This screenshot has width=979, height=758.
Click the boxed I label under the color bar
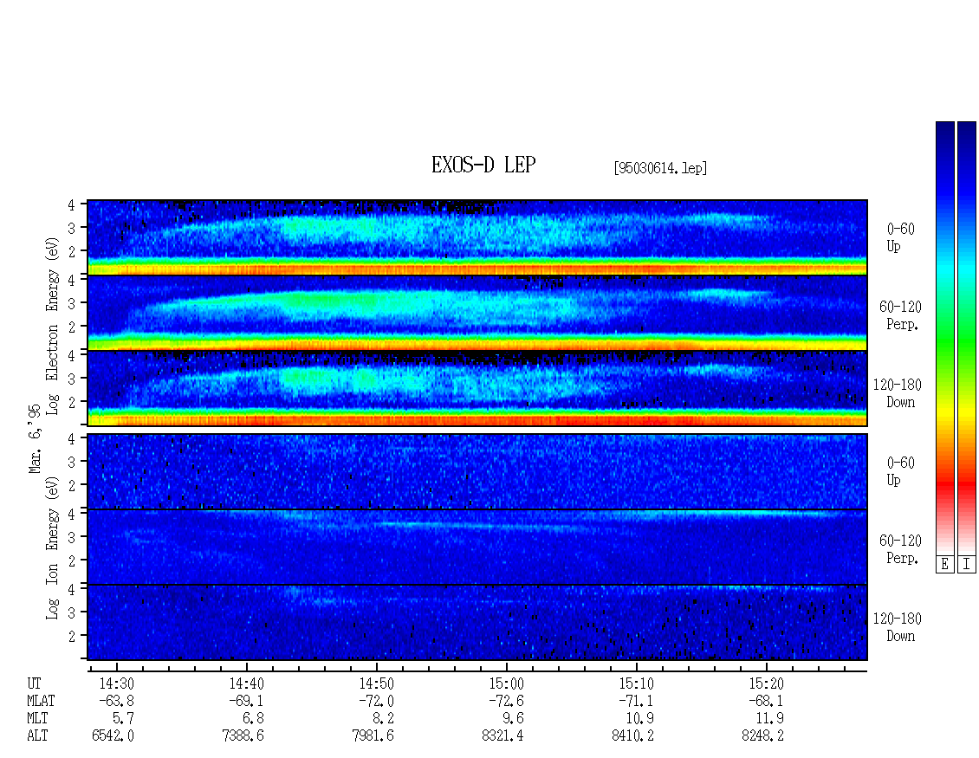967,564
